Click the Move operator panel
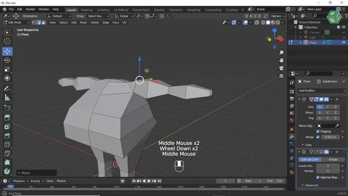The width and height of the screenshot is (348, 196). click(36, 173)
